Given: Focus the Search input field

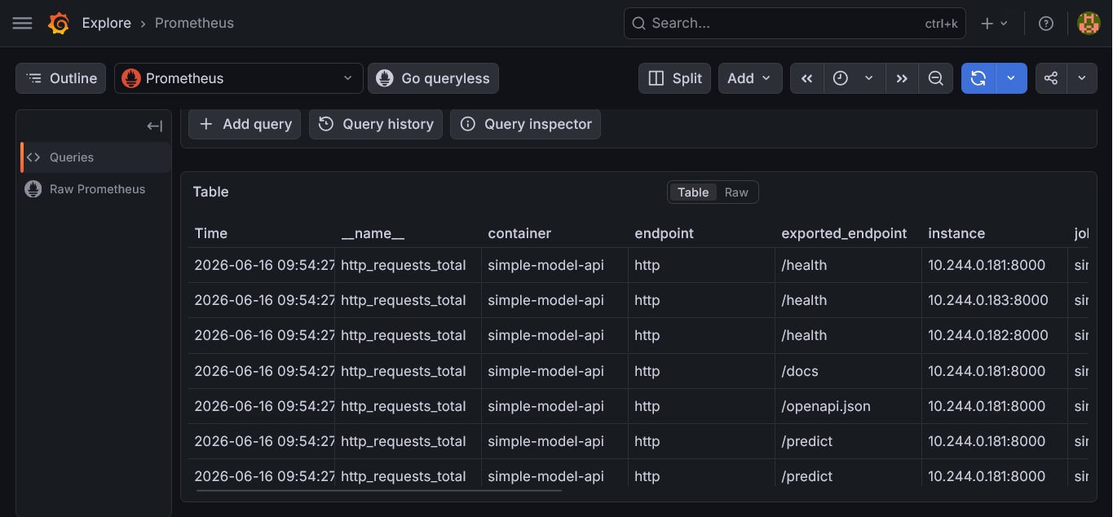Looking at the screenshot, I should [x=795, y=24].
